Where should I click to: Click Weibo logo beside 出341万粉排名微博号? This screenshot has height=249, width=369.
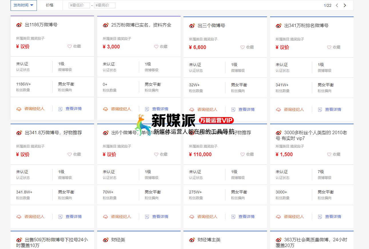tap(279, 26)
